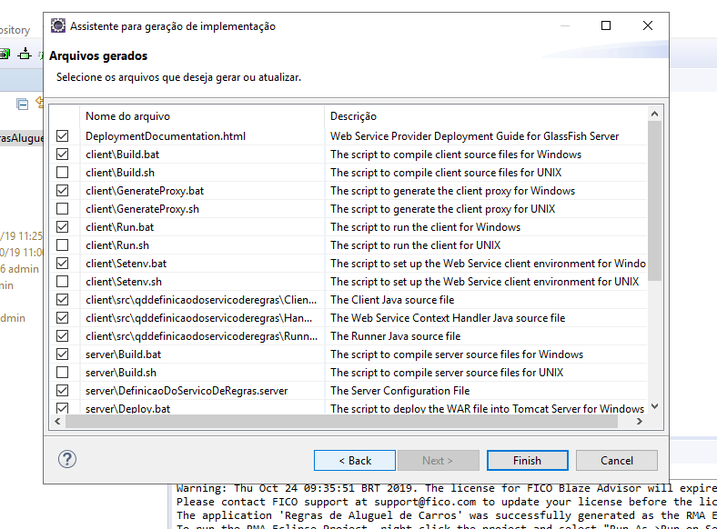Maximize the wizard dialog window

click(606, 25)
